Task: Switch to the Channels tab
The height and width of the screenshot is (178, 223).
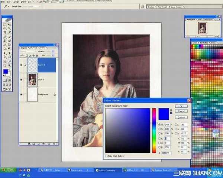Action: click(34, 48)
